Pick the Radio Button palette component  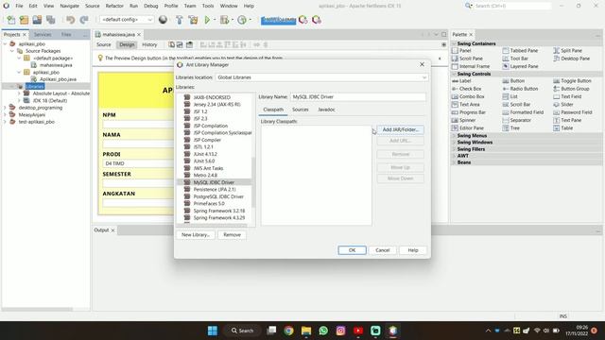(x=520, y=89)
